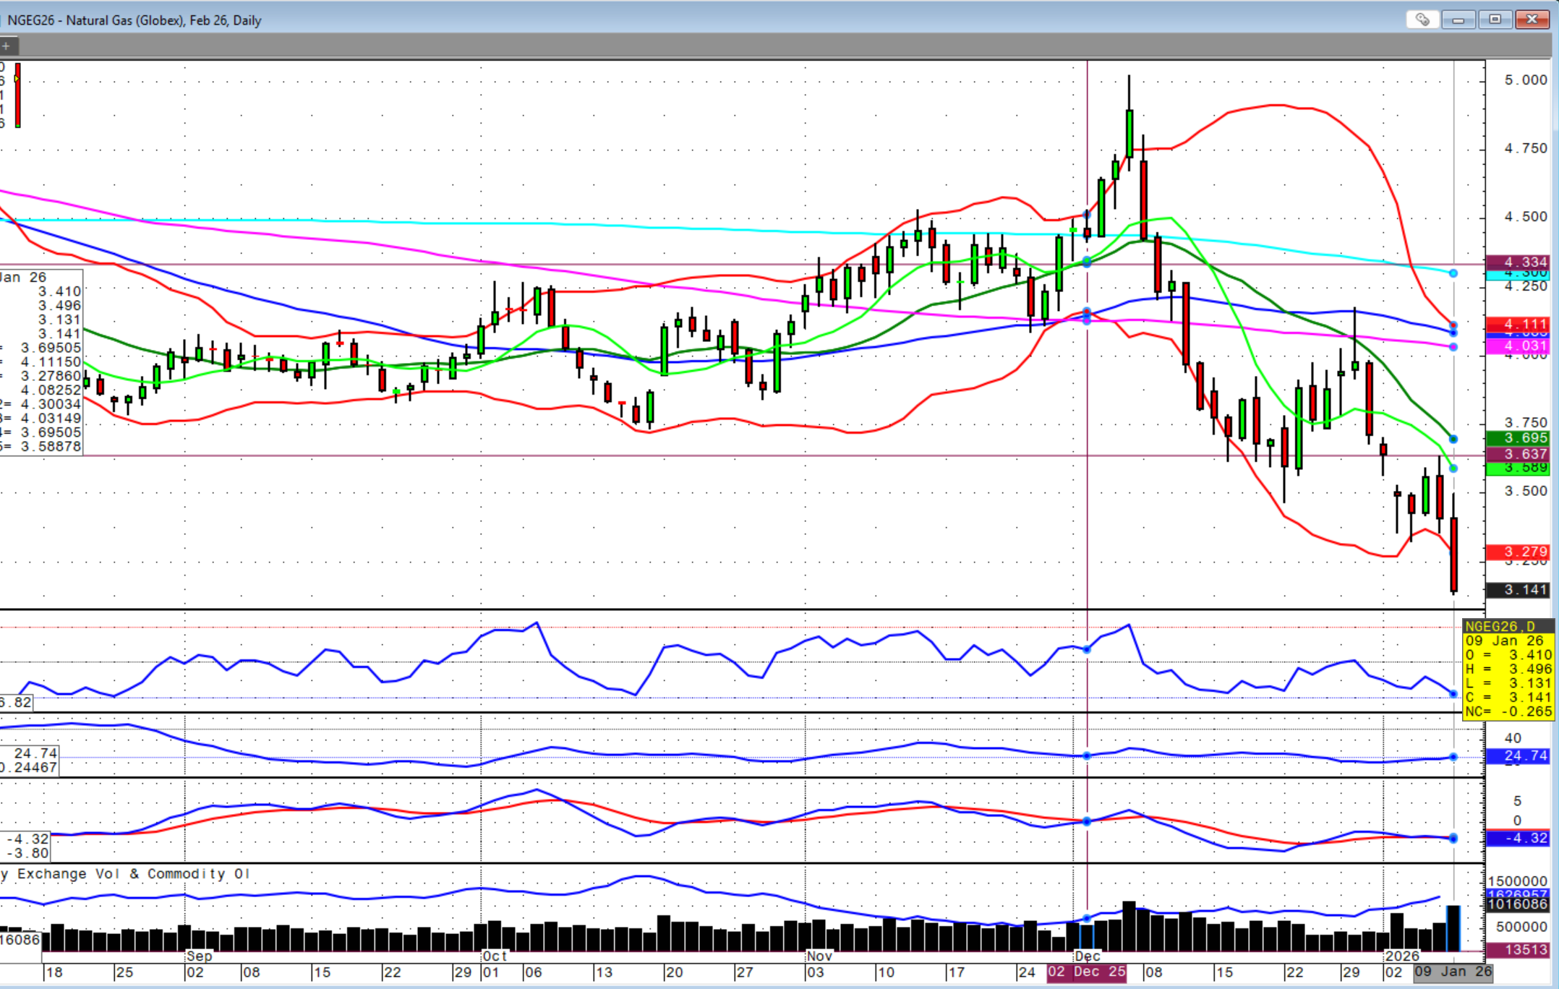Click the blue 24.74 indicator value label
The height and width of the screenshot is (989, 1559).
point(1517,756)
